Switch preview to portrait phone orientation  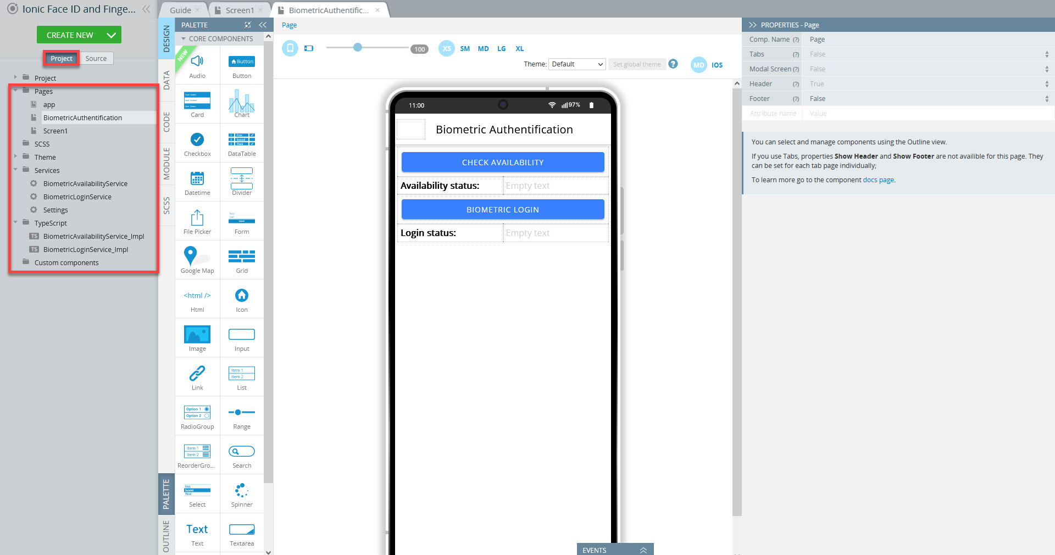tap(290, 48)
